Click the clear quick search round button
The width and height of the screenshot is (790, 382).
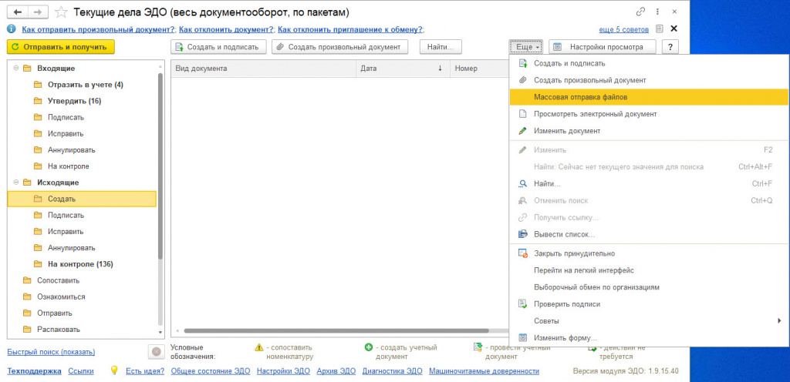tap(156, 351)
